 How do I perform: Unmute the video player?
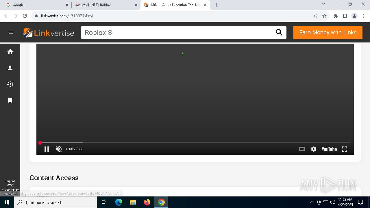(x=59, y=149)
